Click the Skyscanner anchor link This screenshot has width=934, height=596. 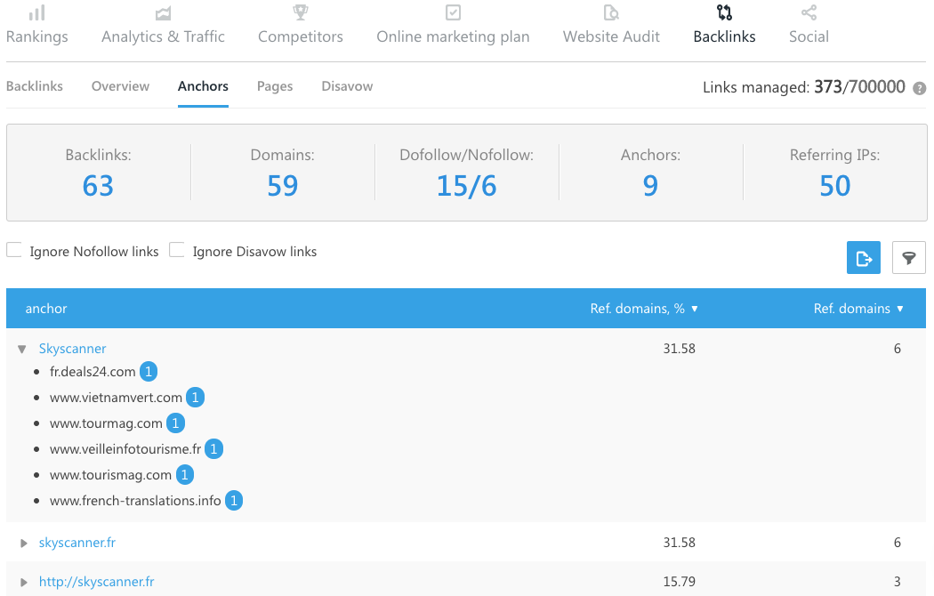coord(72,349)
